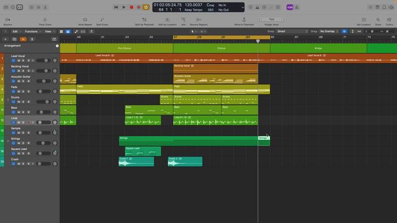This screenshot has width=397, height=223.
Task: Click the Colors toolbar icon
Action: (389, 20)
